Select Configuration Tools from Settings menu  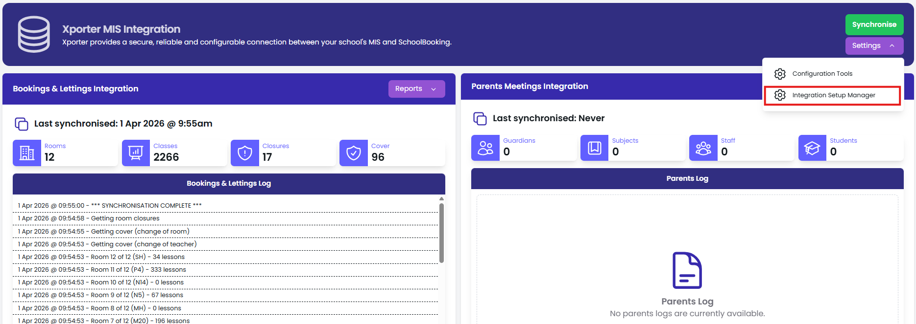[833, 74]
